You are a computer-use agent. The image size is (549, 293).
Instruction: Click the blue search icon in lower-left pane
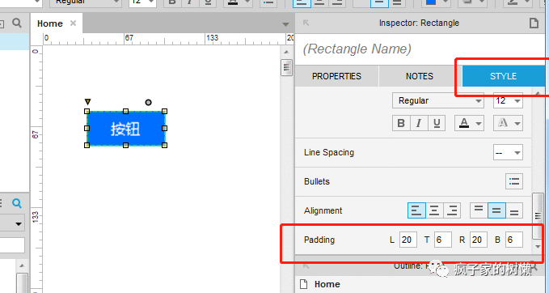17,203
